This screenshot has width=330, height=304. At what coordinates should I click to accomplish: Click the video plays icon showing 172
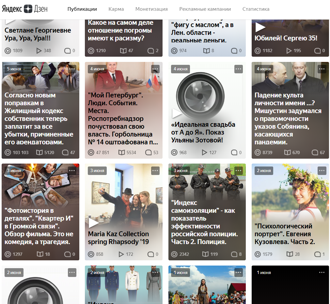121,254
